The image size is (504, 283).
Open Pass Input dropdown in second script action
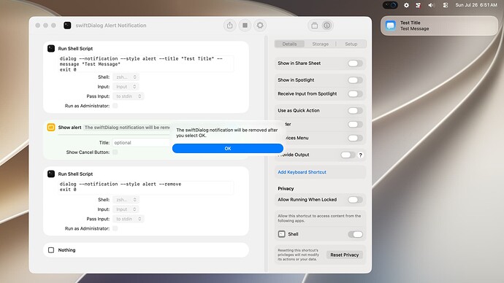129,219
